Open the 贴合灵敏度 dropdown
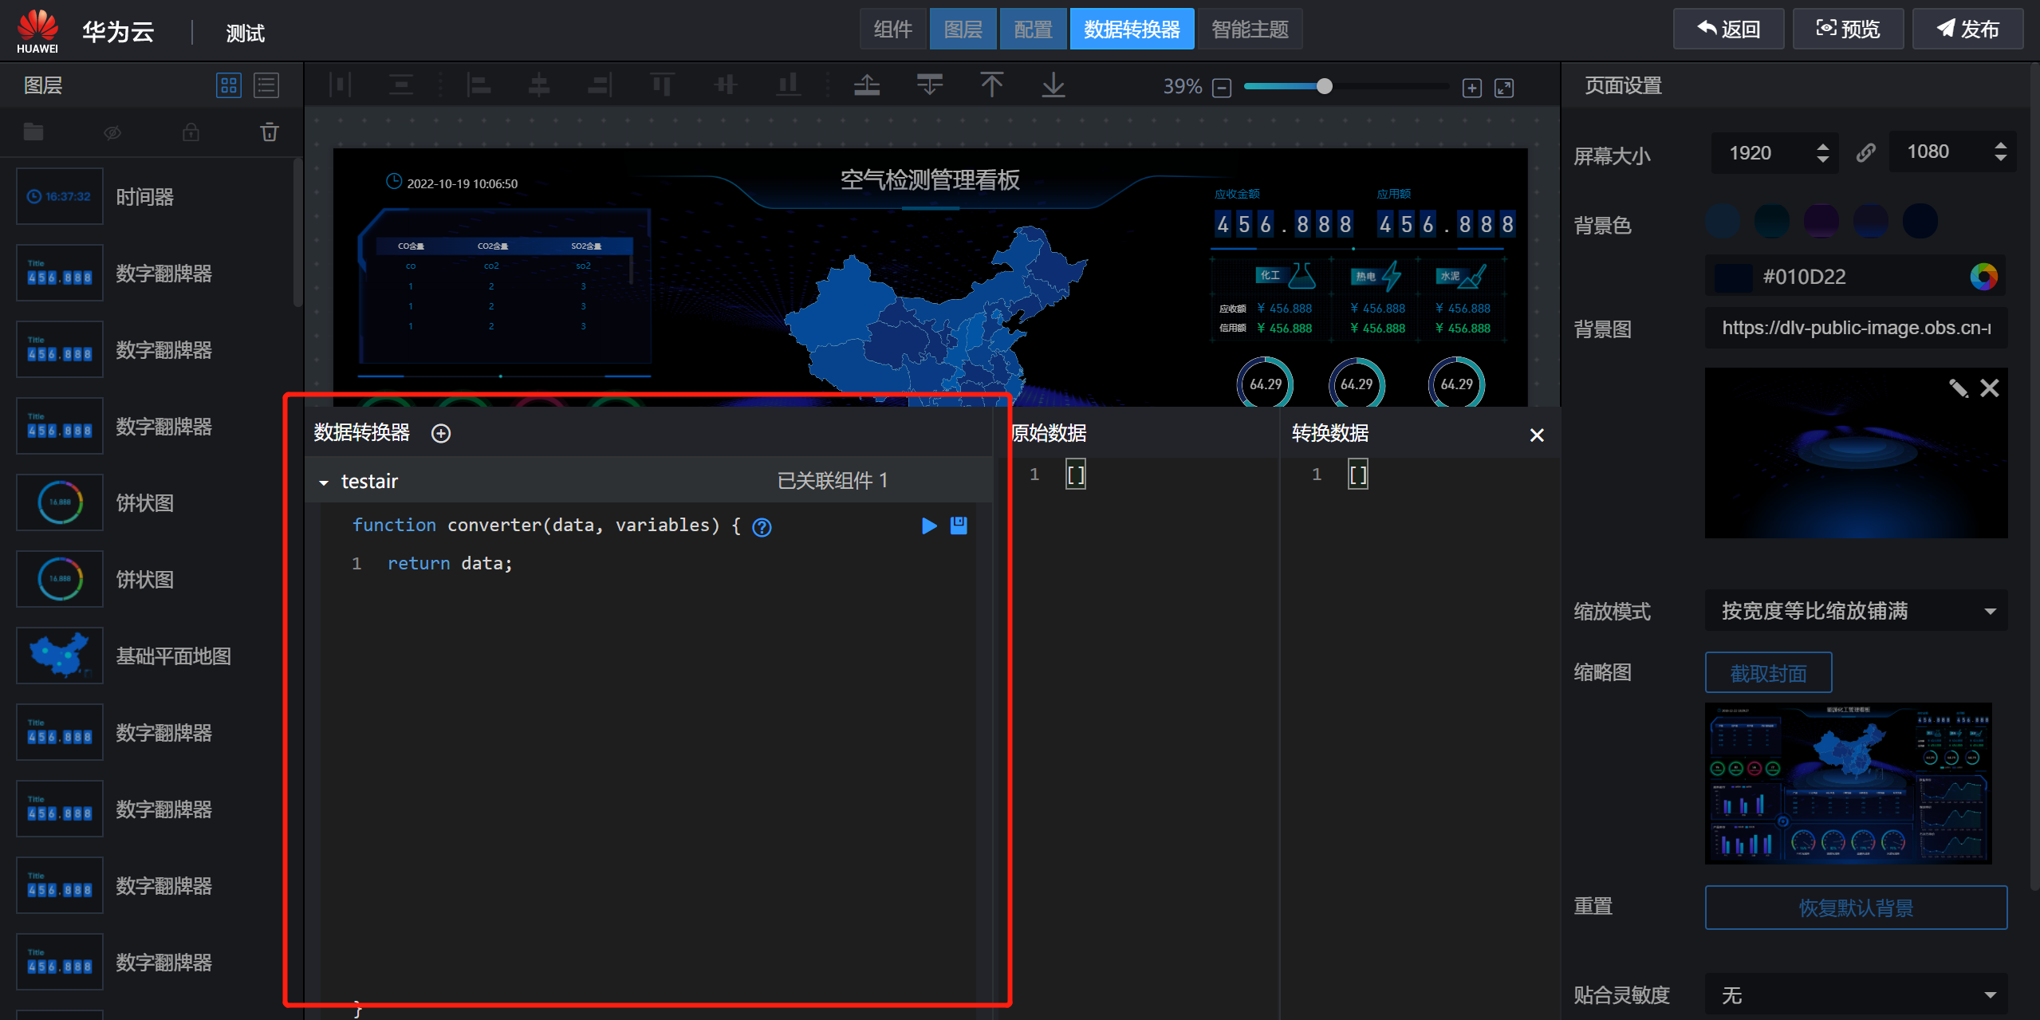Viewport: 2040px width, 1020px height. pyautogui.click(x=1855, y=994)
